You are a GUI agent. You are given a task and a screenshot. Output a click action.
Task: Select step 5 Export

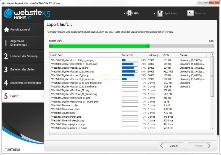click(x=23, y=96)
